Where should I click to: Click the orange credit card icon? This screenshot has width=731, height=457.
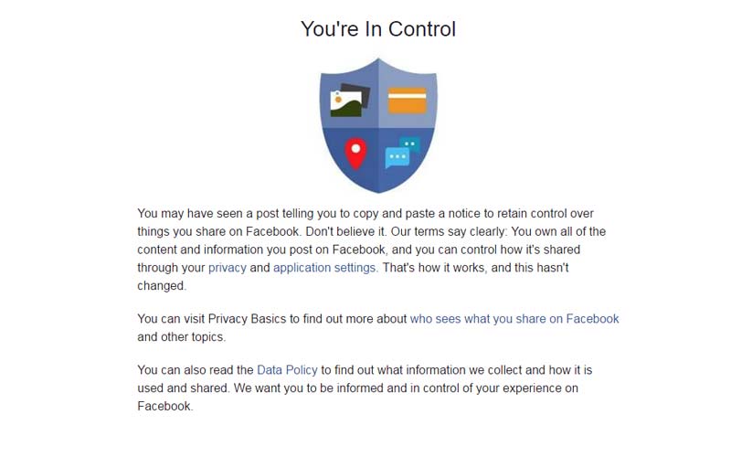(407, 101)
